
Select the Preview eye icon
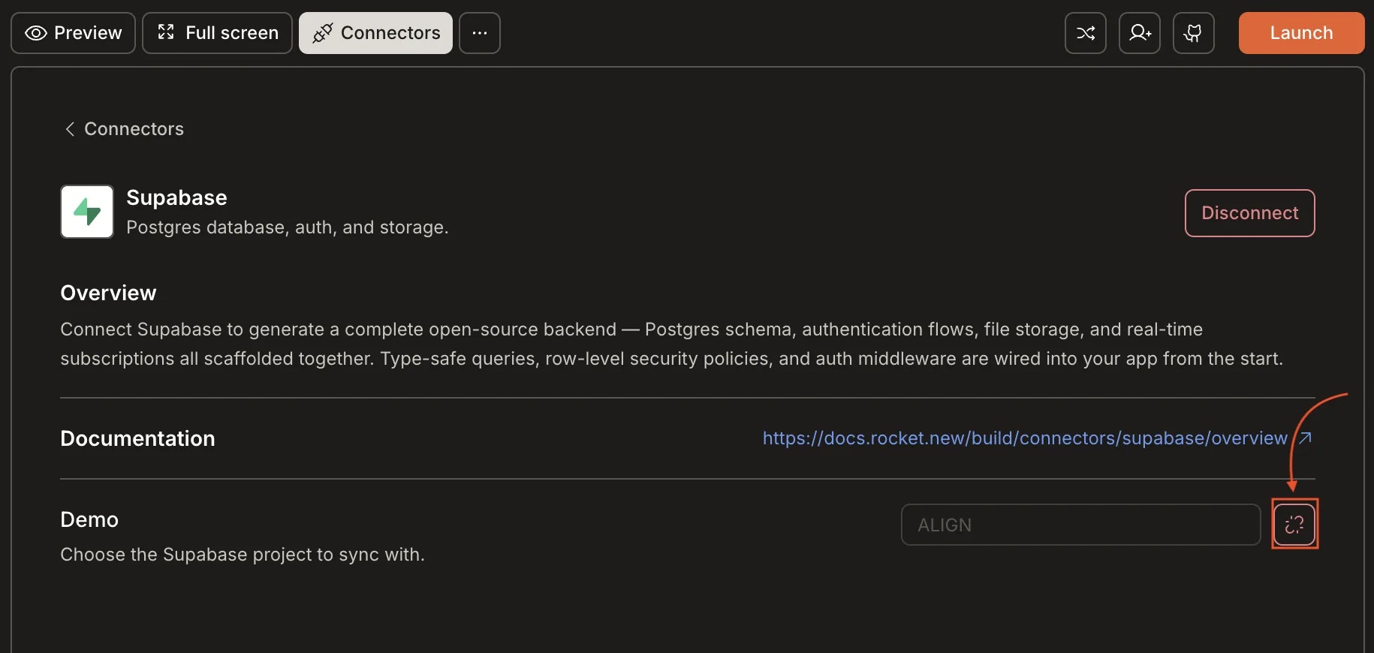tap(35, 33)
